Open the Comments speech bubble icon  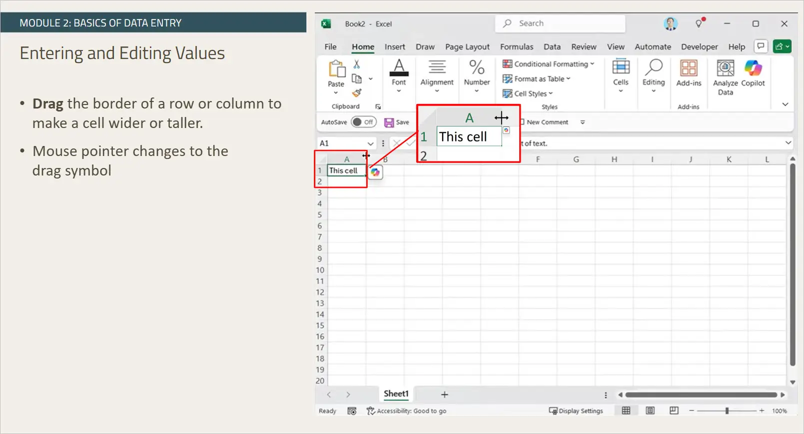click(761, 46)
